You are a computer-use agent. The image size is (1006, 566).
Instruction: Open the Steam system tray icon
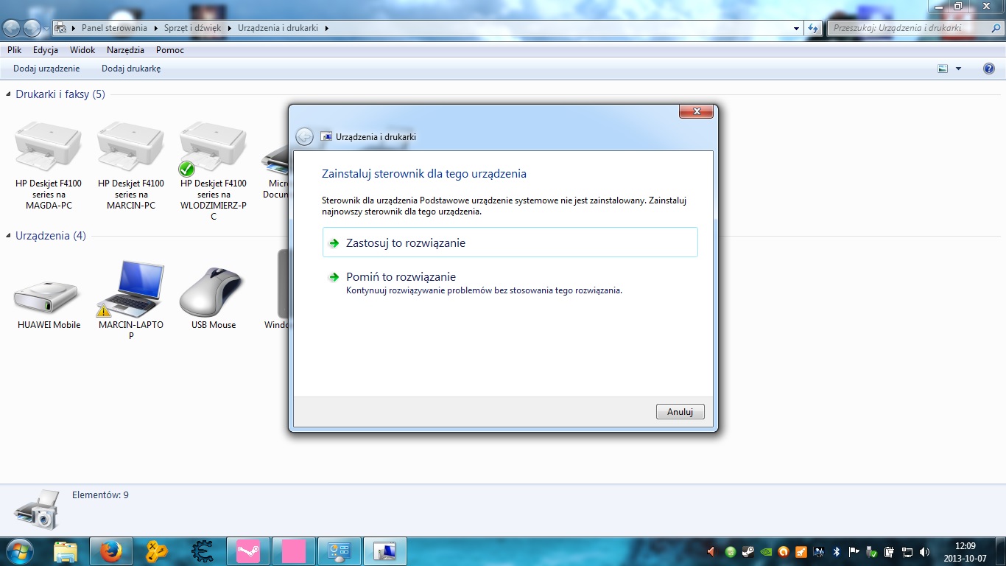click(x=748, y=551)
